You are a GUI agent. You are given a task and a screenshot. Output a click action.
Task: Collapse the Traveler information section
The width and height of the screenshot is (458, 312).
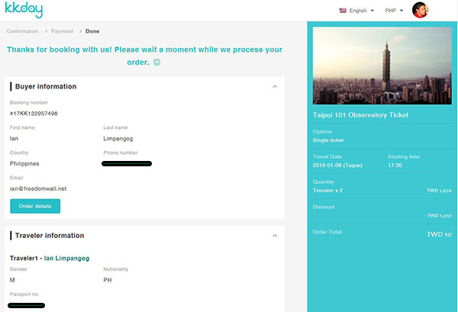[x=275, y=236]
